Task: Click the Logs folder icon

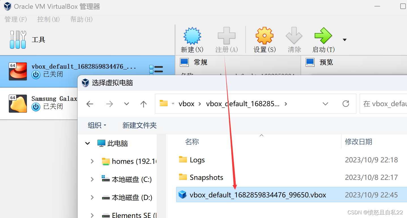Action: (183, 160)
